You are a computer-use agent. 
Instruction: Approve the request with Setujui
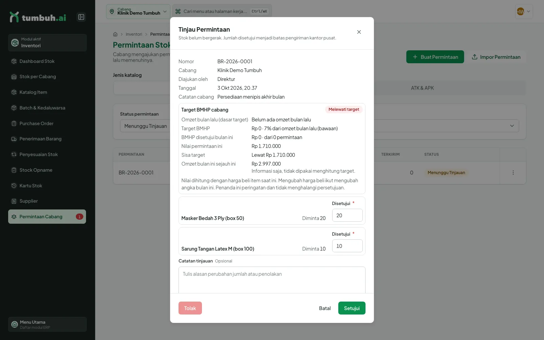click(x=352, y=308)
